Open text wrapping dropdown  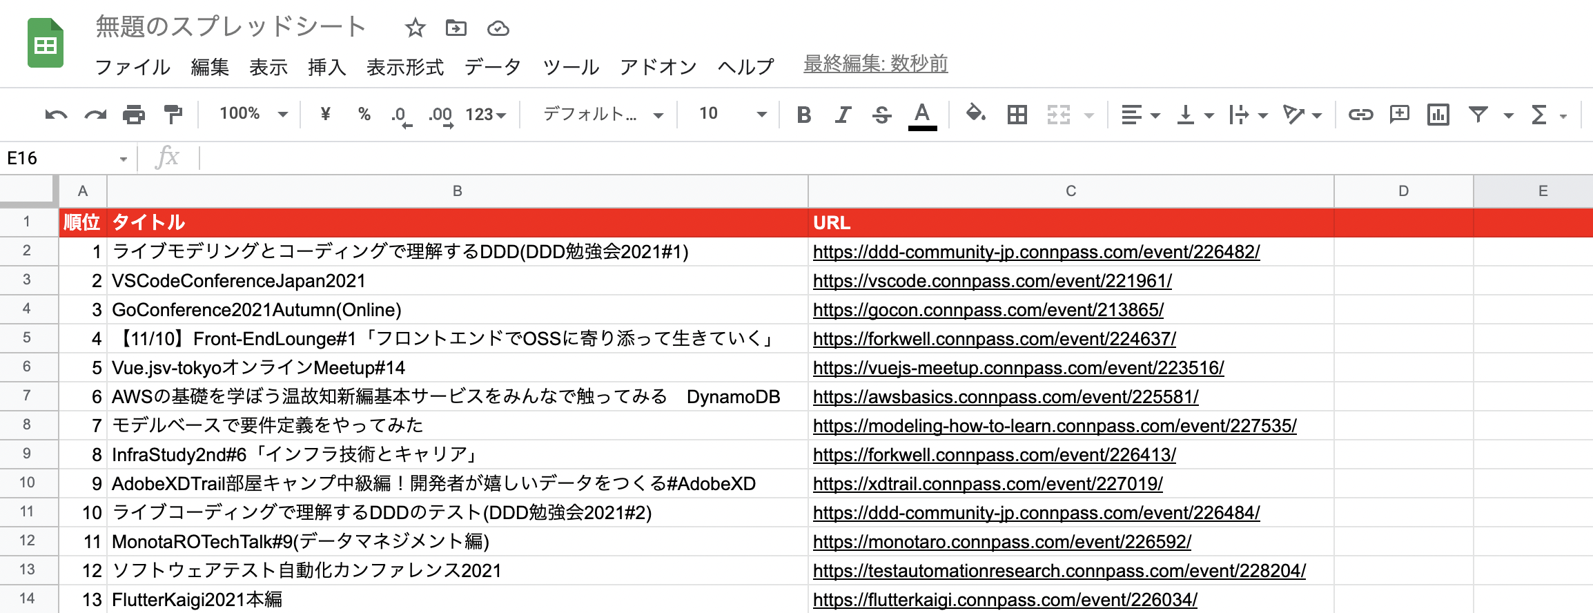pyautogui.click(x=1248, y=115)
